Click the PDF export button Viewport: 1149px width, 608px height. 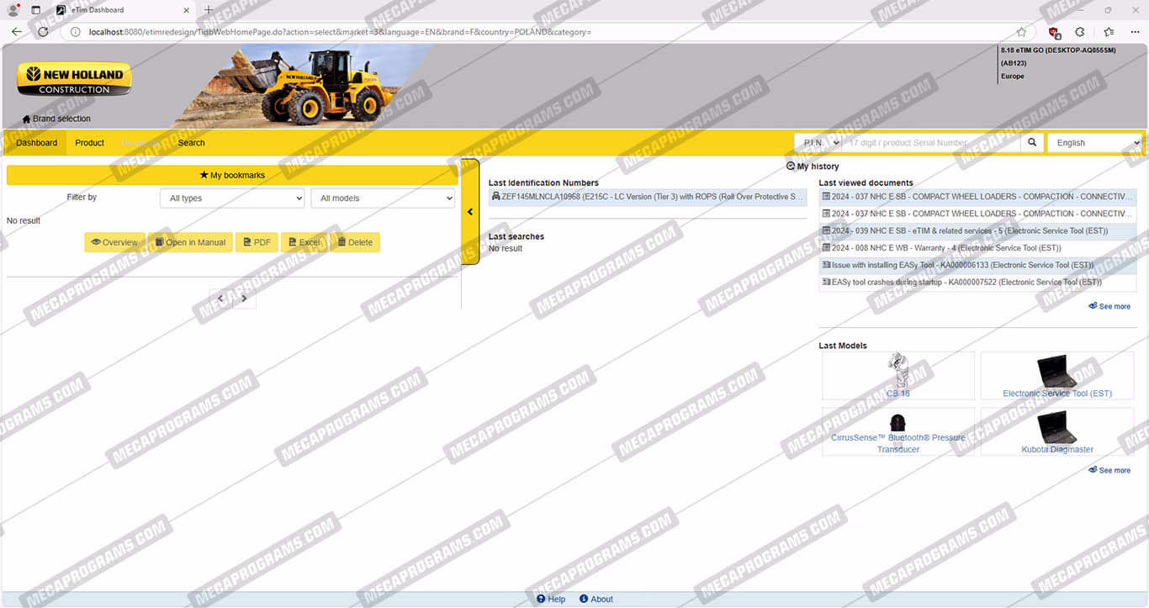257,242
